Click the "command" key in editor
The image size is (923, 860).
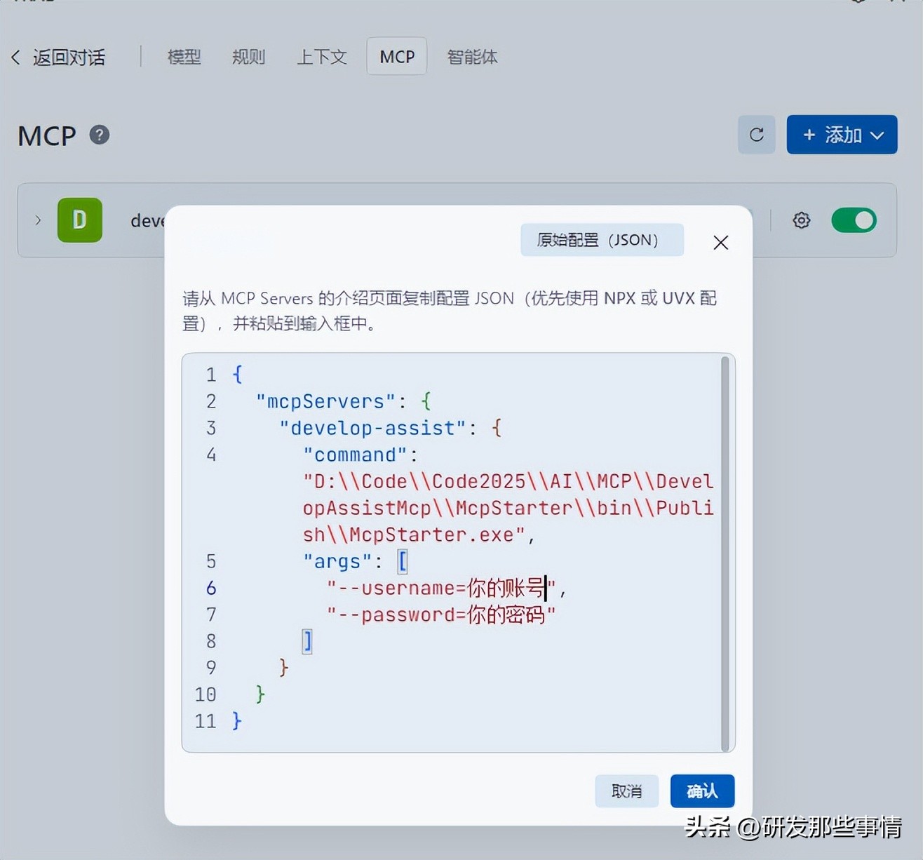(x=356, y=455)
